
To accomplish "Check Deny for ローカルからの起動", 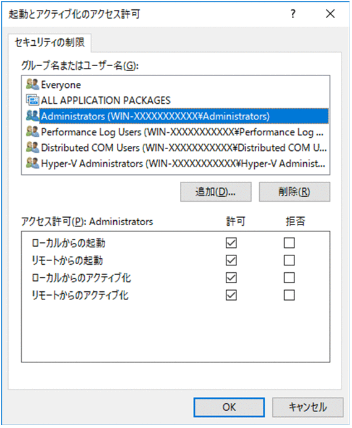I will click(x=289, y=242).
